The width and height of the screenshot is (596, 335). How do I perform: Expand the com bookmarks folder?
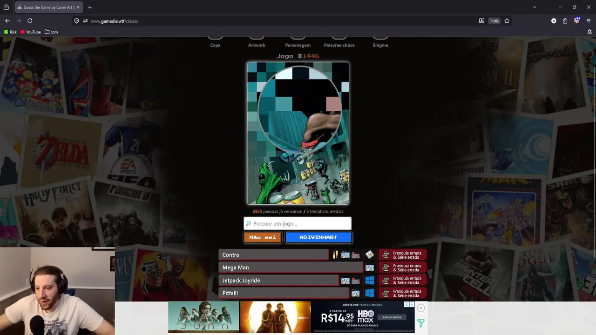pos(51,32)
